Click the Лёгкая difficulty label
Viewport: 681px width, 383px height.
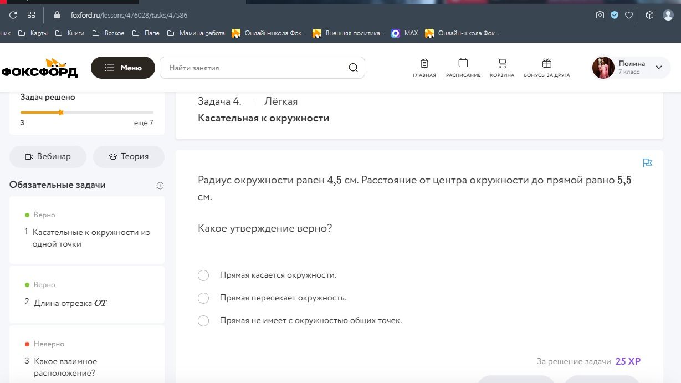pos(281,101)
